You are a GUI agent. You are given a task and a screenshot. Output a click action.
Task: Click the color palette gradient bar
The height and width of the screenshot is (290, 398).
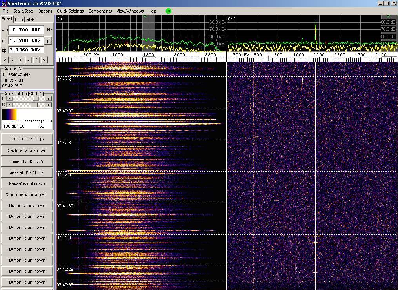click(27, 114)
